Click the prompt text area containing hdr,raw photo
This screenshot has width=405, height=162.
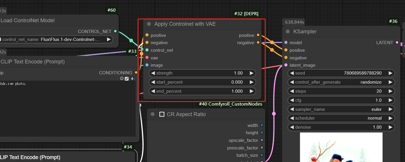(x=67, y=108)
